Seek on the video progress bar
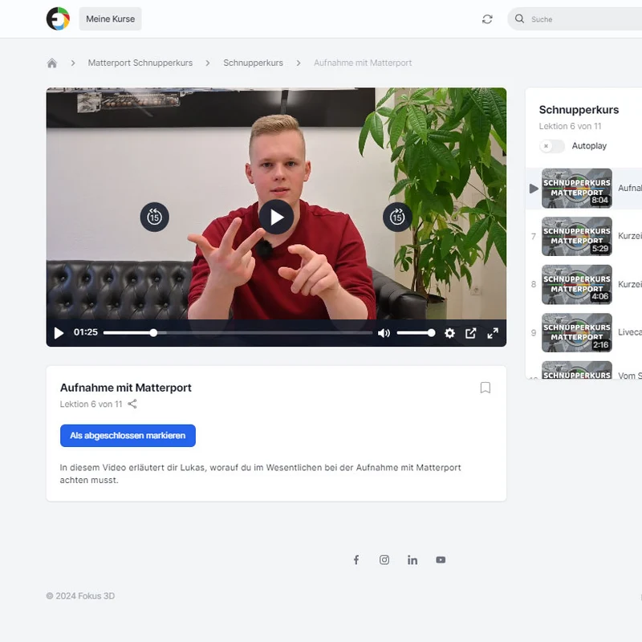The width and height of the screenshot is (642, 642). (238, 333)
